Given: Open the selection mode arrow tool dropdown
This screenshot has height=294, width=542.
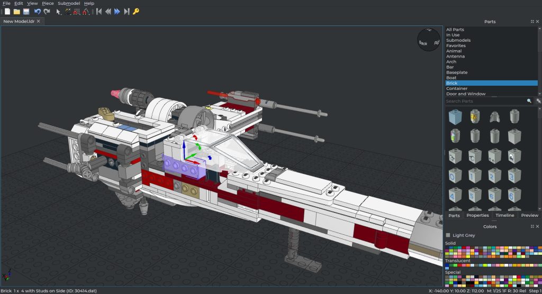Looking at the screenshot, I should point(58,12).
